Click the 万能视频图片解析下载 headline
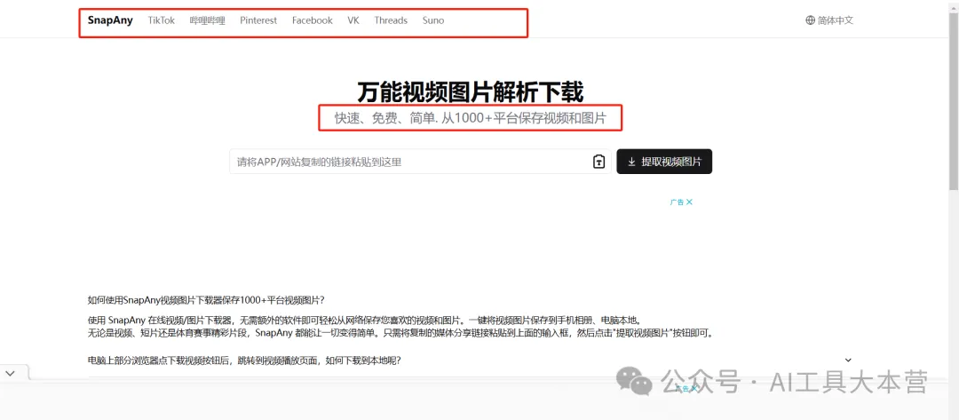The height and width of the screenshot is (420, 959). (471, 91)
